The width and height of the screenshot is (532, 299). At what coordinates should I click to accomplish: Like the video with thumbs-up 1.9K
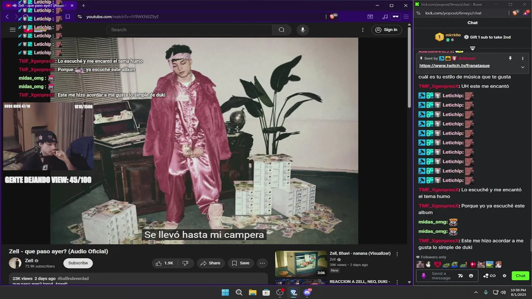(164, 263)
